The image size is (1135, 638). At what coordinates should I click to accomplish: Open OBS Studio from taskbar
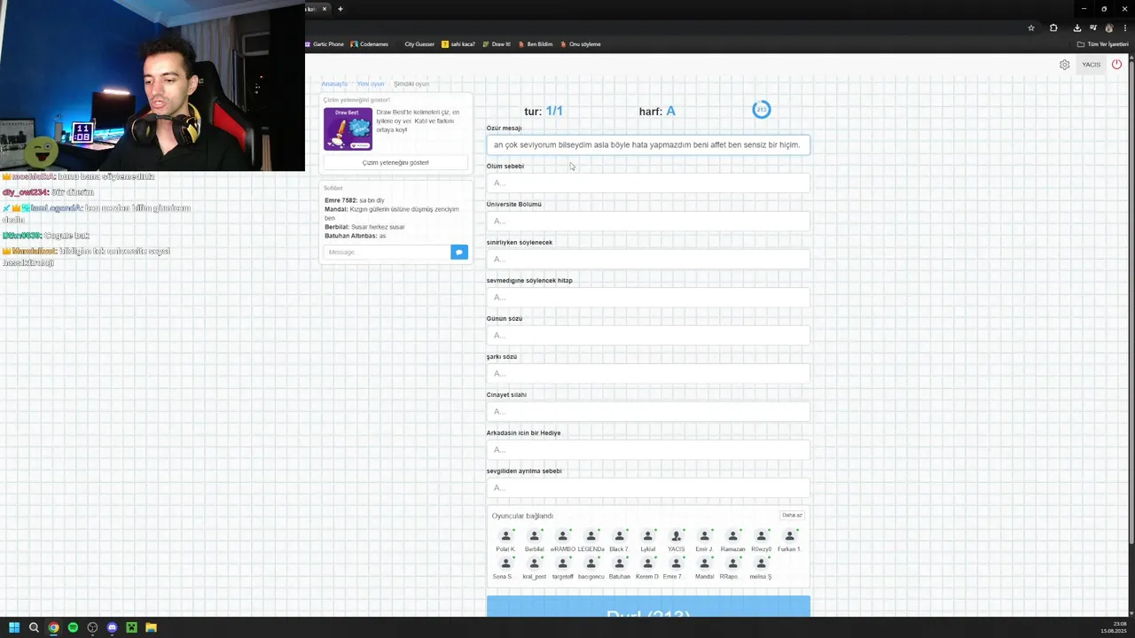pyautogui.click(x=92, y=627)
